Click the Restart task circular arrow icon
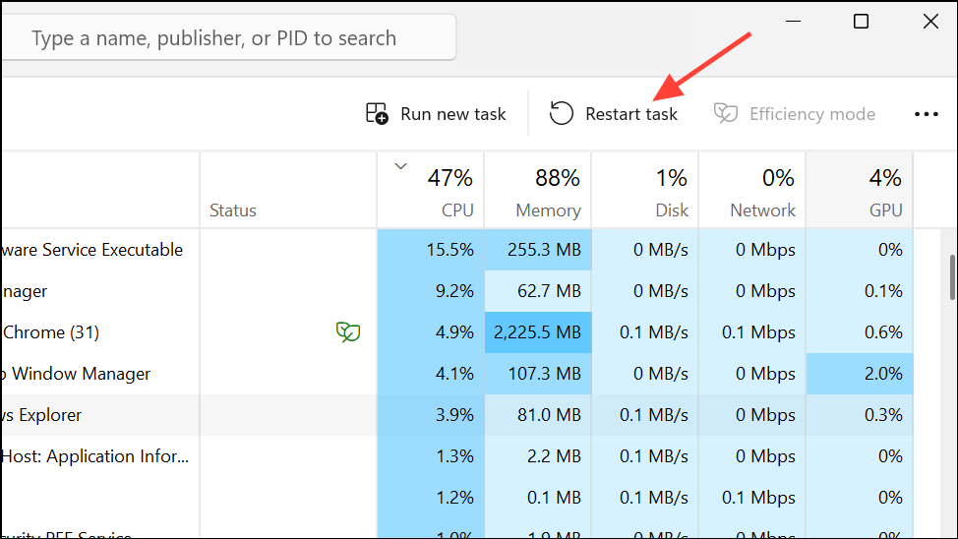This screenshot has width=958, height=539. pos(561,114)
